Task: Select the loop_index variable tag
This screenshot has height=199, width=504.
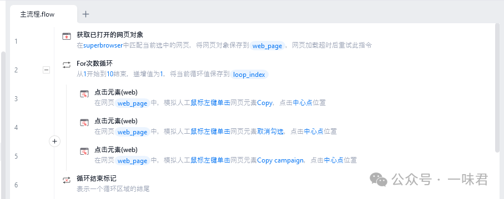Action: click(x=249, y=75)
